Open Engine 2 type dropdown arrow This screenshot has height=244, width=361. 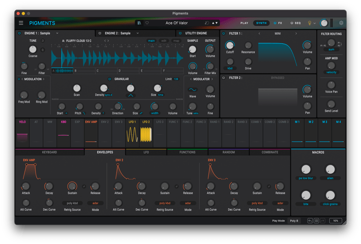(137, 33)
